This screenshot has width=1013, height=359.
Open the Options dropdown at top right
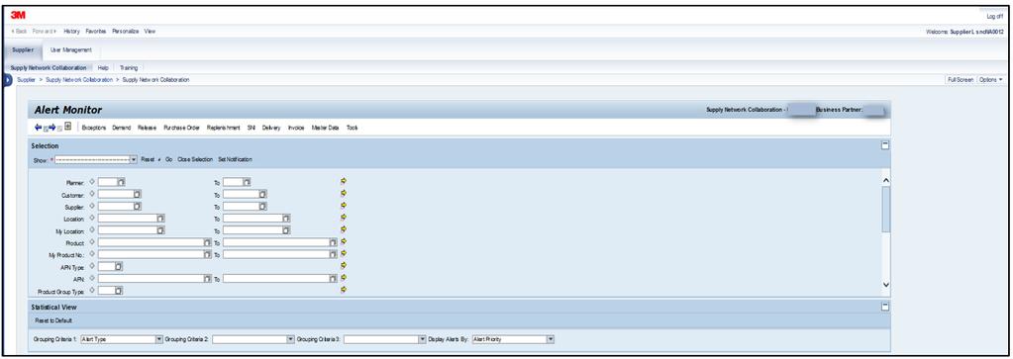pos(991,79)
